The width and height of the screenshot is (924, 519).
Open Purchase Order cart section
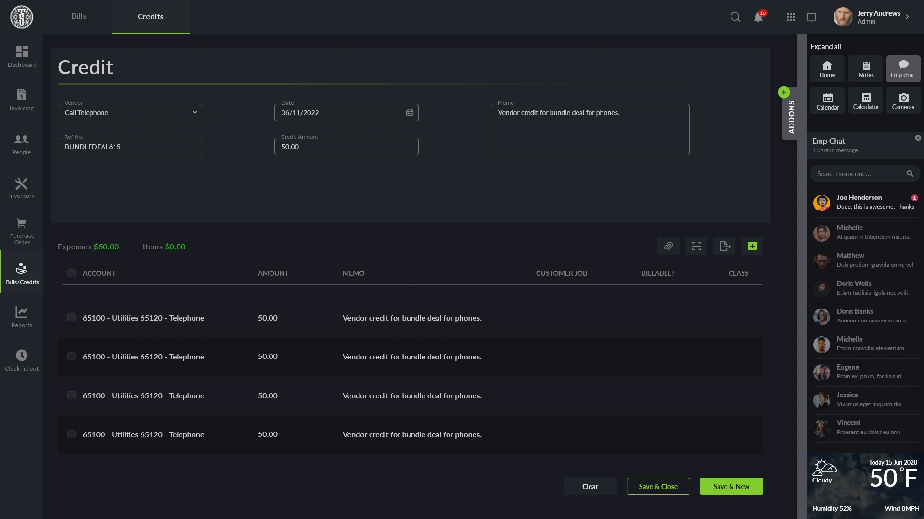click(x=22, y=231)
